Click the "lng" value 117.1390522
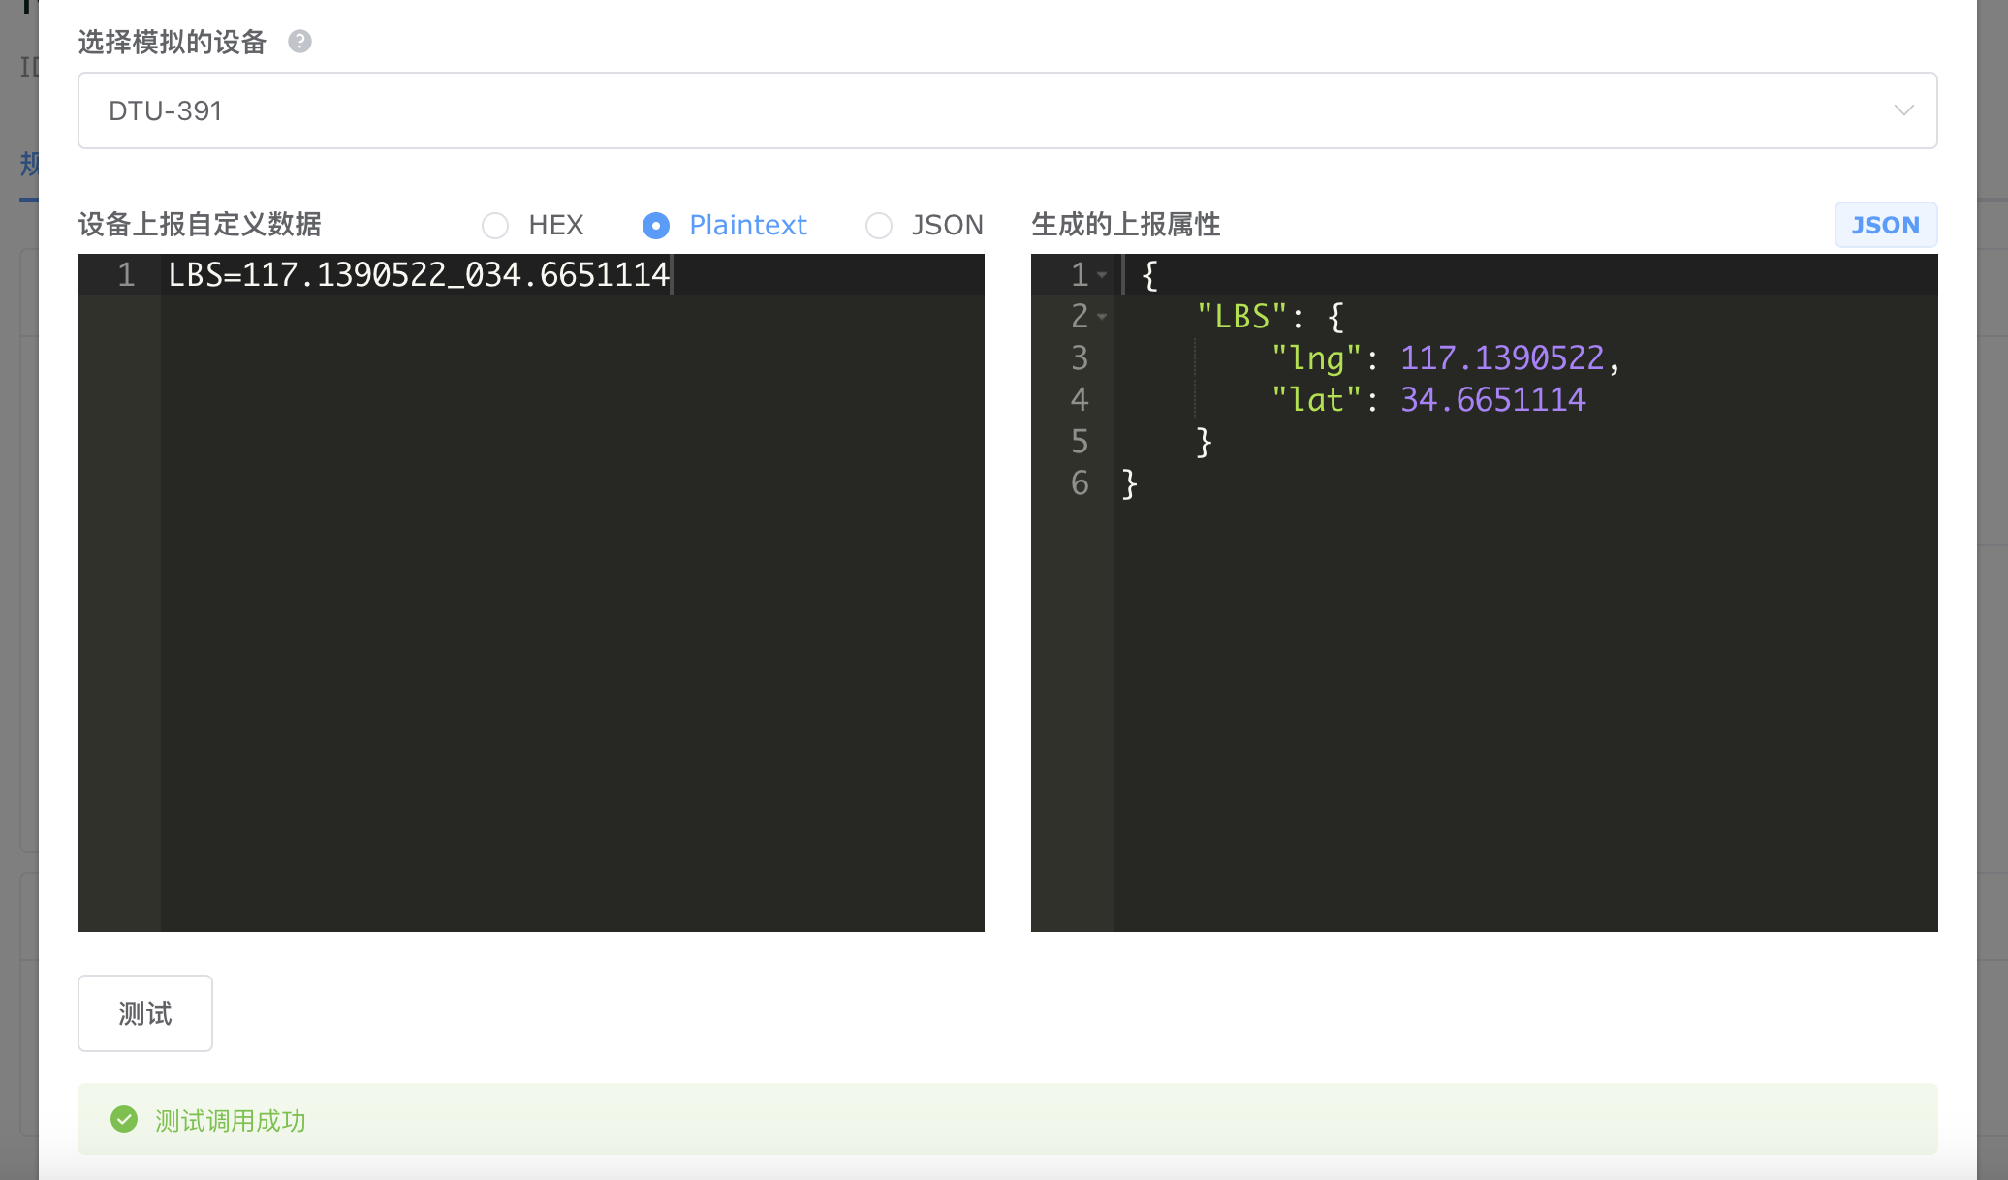Screen dimensions: 2008x1180 pos(1502,358)
